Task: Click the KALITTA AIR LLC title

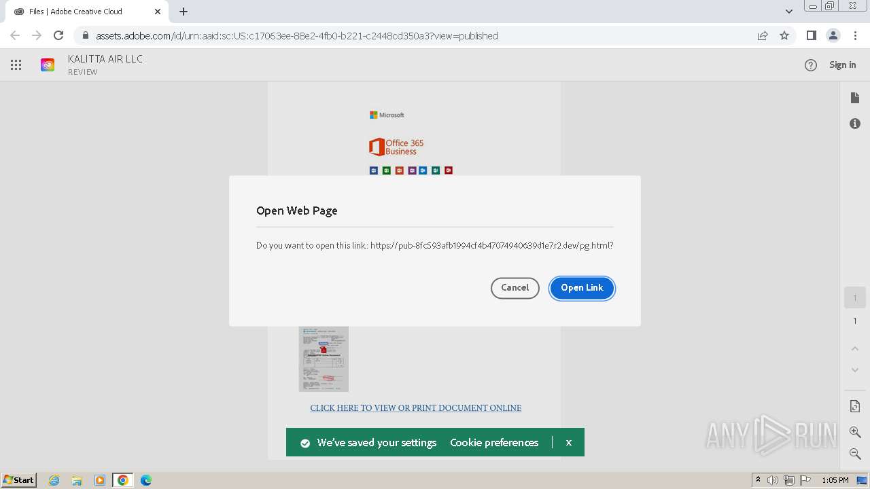Action: pyautogui.click(x=105, y=59)
